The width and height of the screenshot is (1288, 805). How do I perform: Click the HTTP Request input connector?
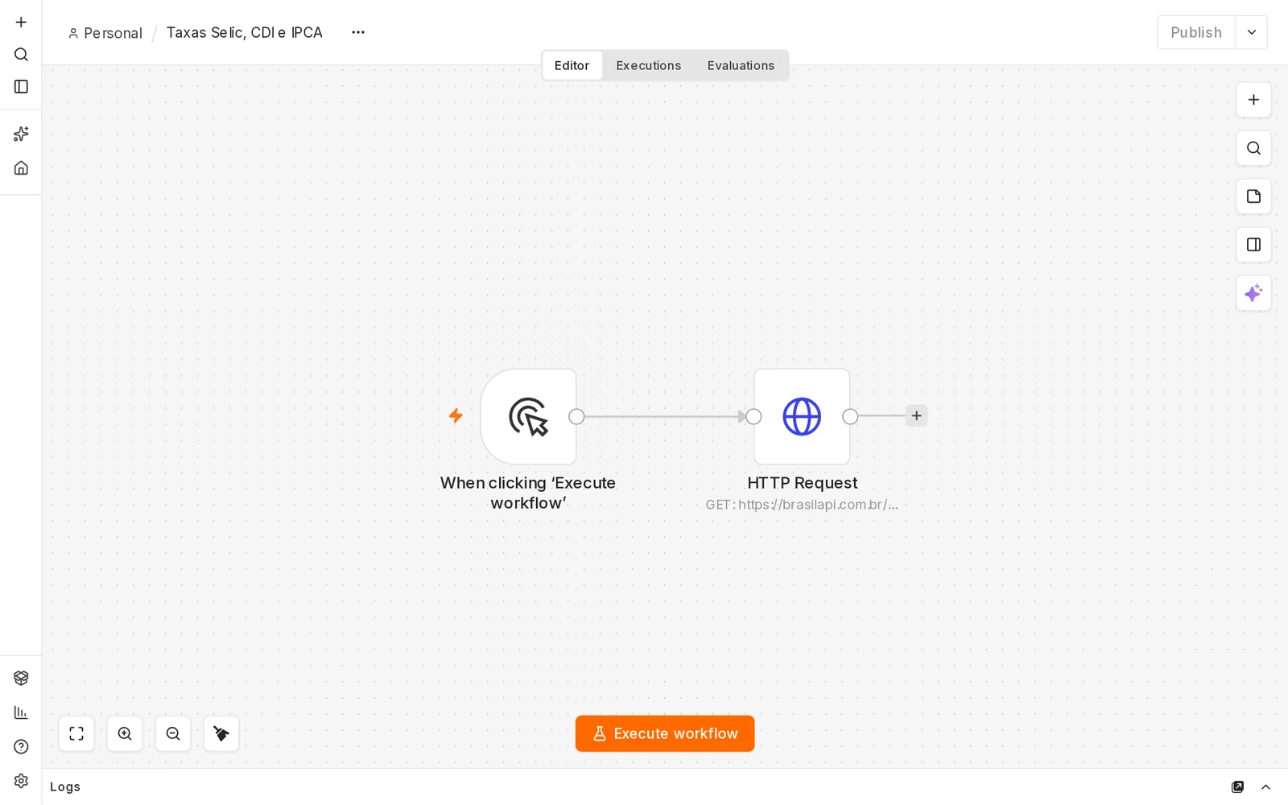pos(753,416)
